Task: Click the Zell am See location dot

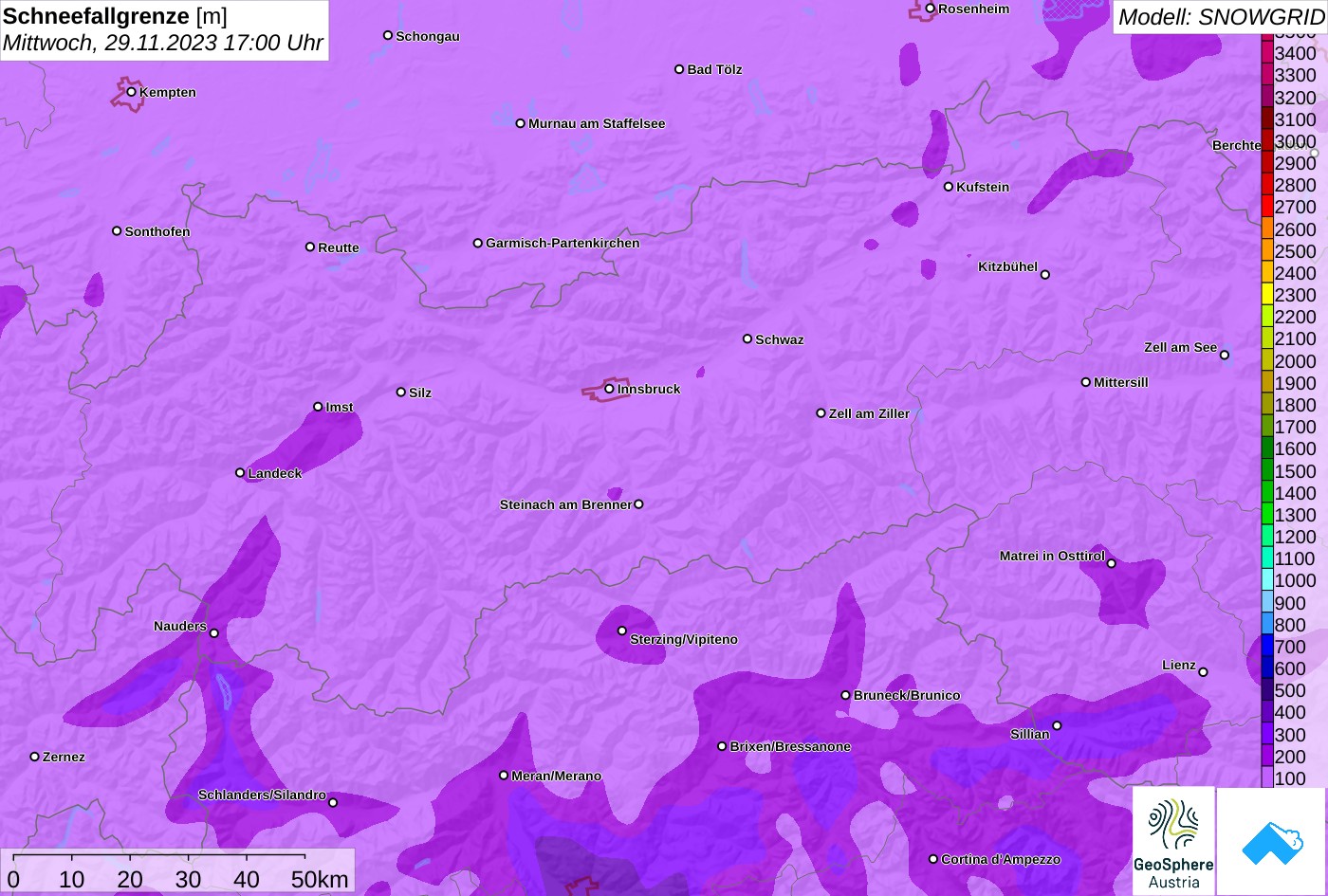Action: [1225, 356]
